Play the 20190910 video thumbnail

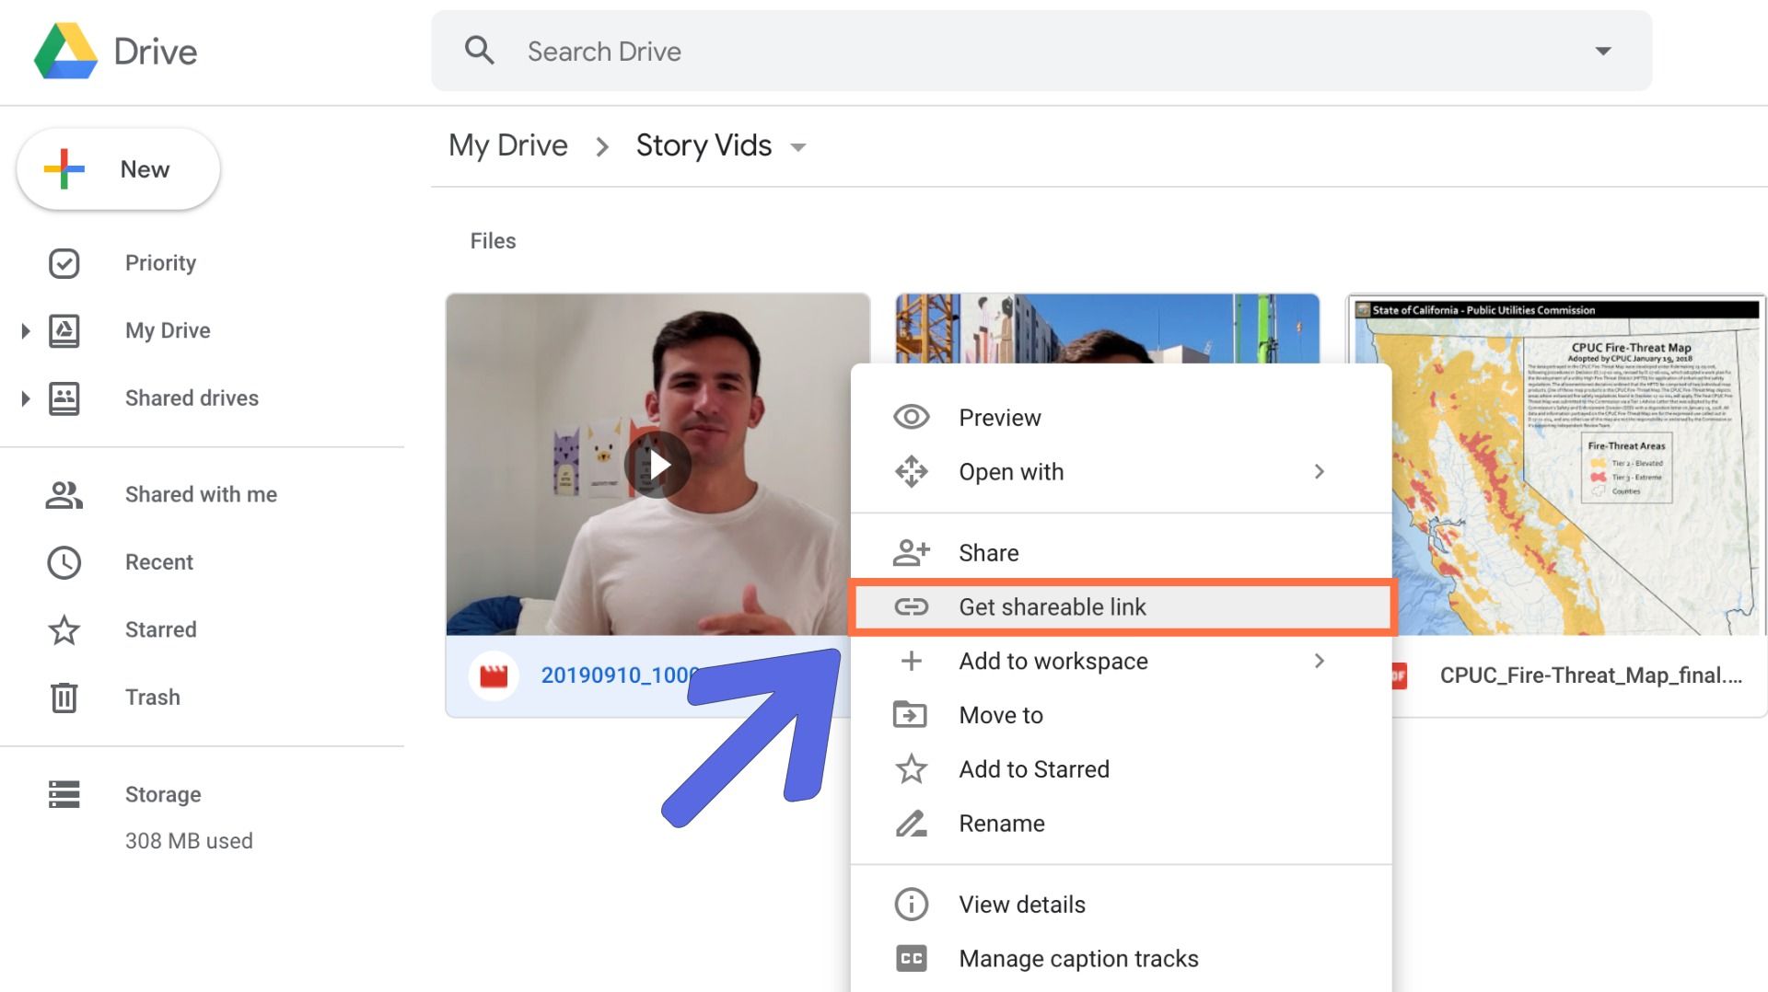tap(657, 465)
